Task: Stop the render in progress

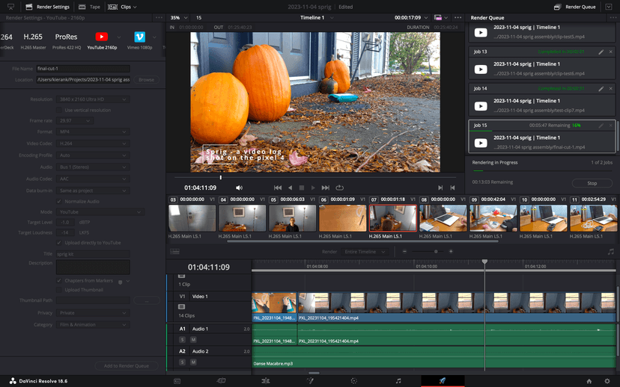Action: pos(592,183)
